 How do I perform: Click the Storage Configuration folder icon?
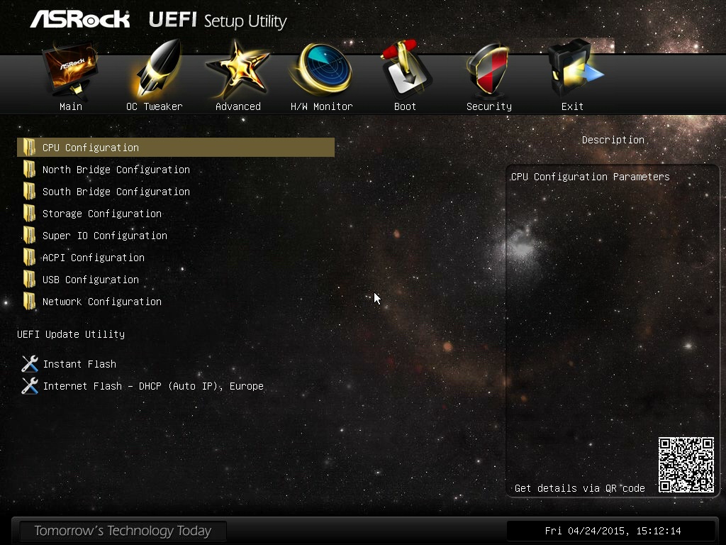tap(29, 214)
